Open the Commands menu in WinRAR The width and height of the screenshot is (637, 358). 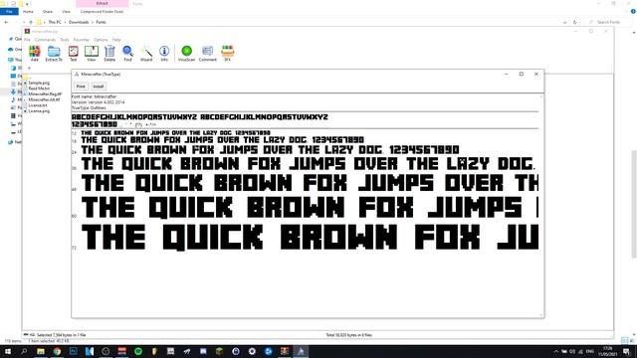tap(45, 40)
